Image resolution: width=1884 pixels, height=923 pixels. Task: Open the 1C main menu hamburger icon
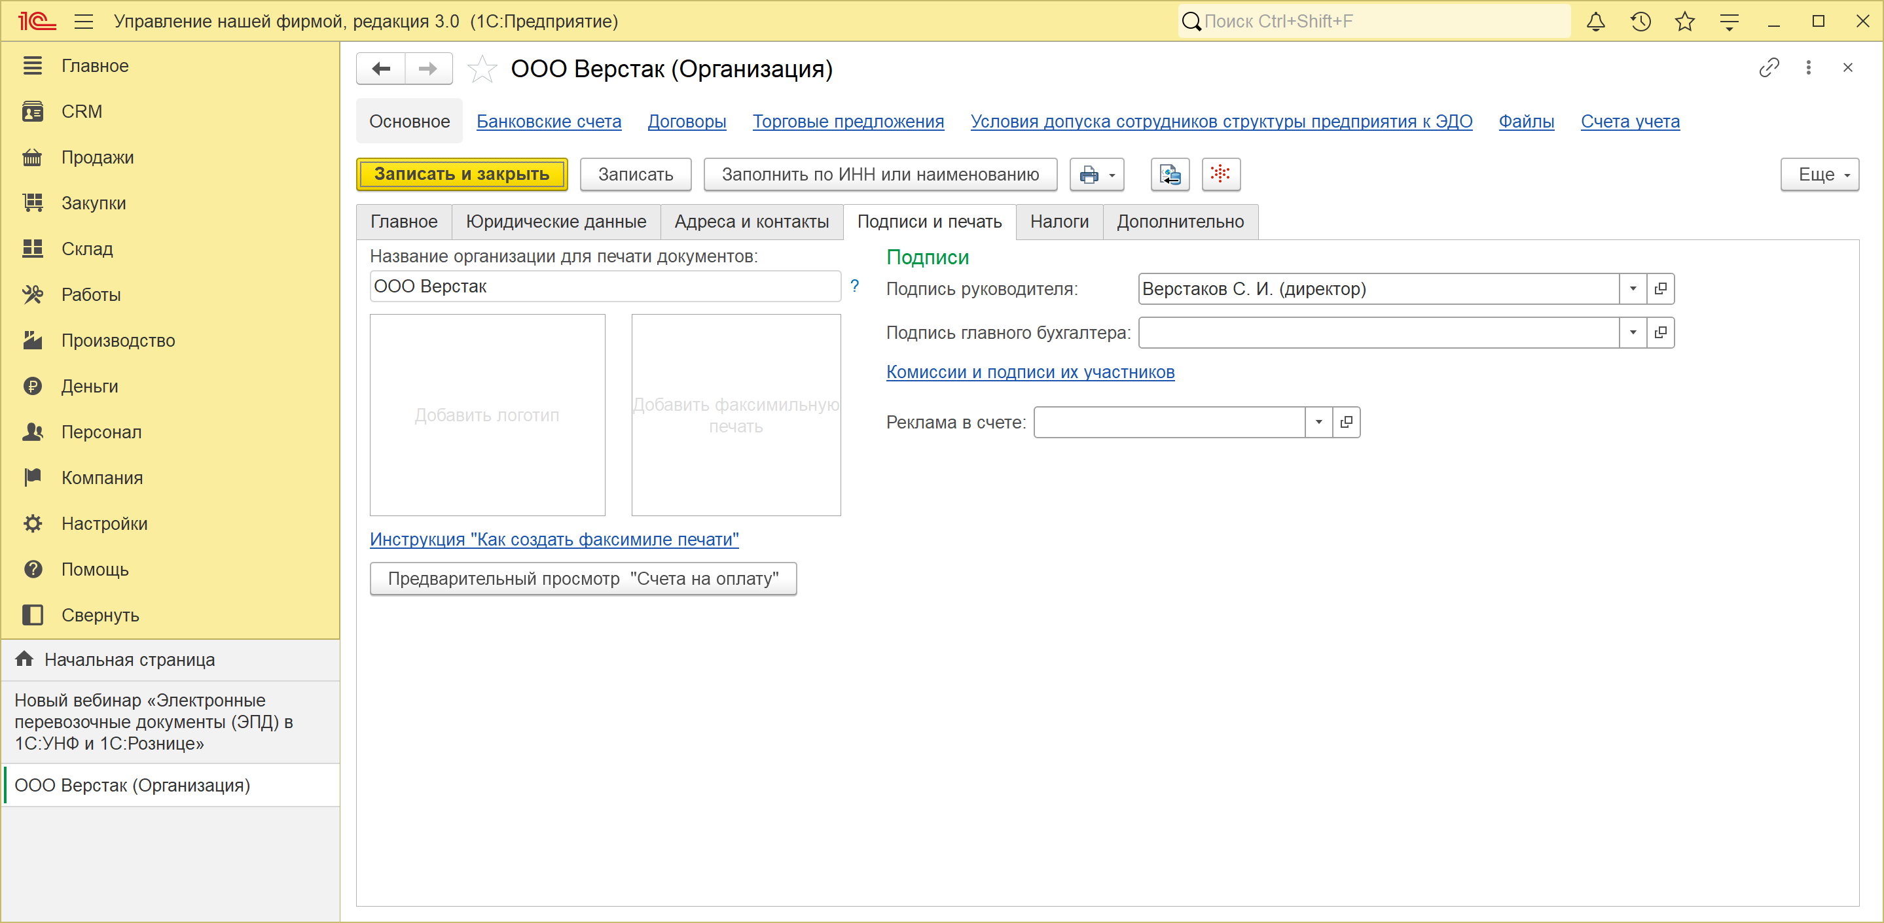(84, 21)
